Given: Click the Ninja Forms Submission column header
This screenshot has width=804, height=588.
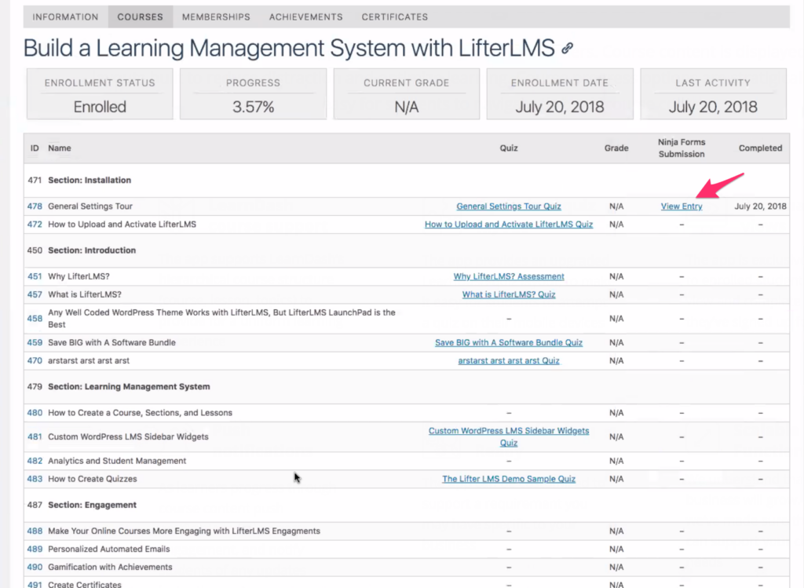Looking at the screenshot, I should (682, 148).
